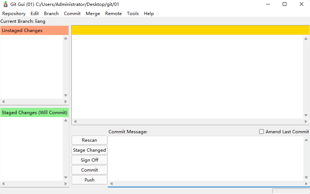Click the Commit Message: label
Image resolution: width=310 pixels, height=194 pixels.
(128, 132)
